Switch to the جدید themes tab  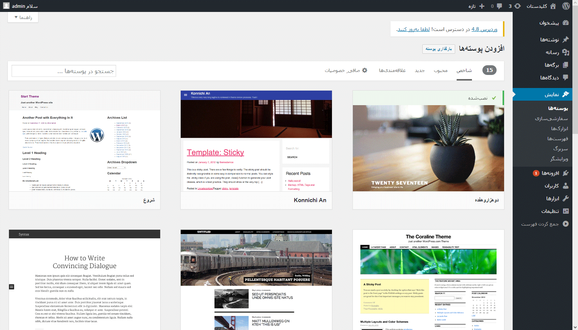(420, 70)
